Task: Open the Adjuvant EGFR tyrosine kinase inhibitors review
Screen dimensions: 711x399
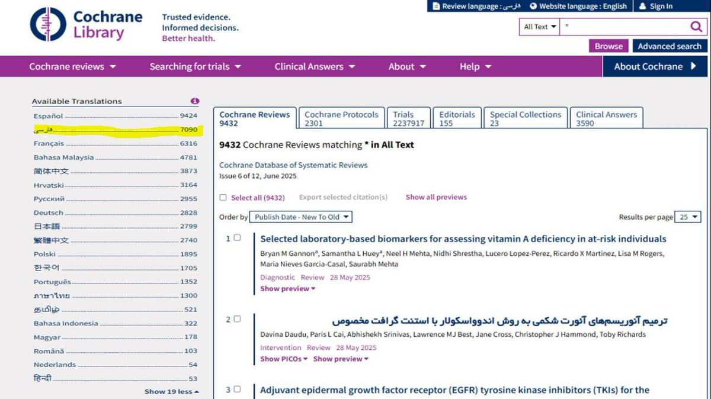Action: [x=455, y=390]
